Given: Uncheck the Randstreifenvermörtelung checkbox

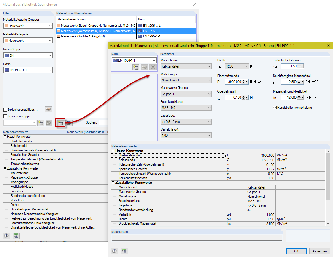Looking at the screenshot, I should pyautogui.click(x=275, y=108).
